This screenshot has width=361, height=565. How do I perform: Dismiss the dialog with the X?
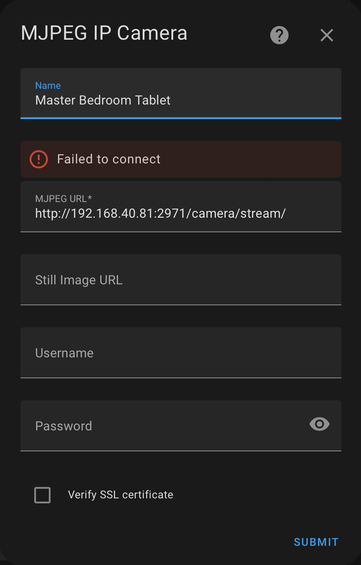(x=327, y=35)
